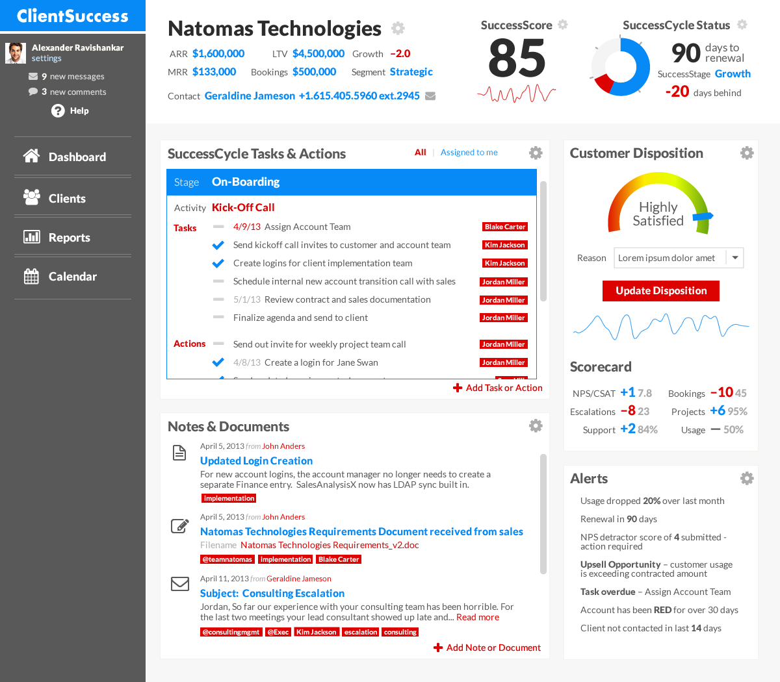Open Tasks & Actions panel gear icon
The width and height of the screenshot is (780, 682).
[536, 153]
